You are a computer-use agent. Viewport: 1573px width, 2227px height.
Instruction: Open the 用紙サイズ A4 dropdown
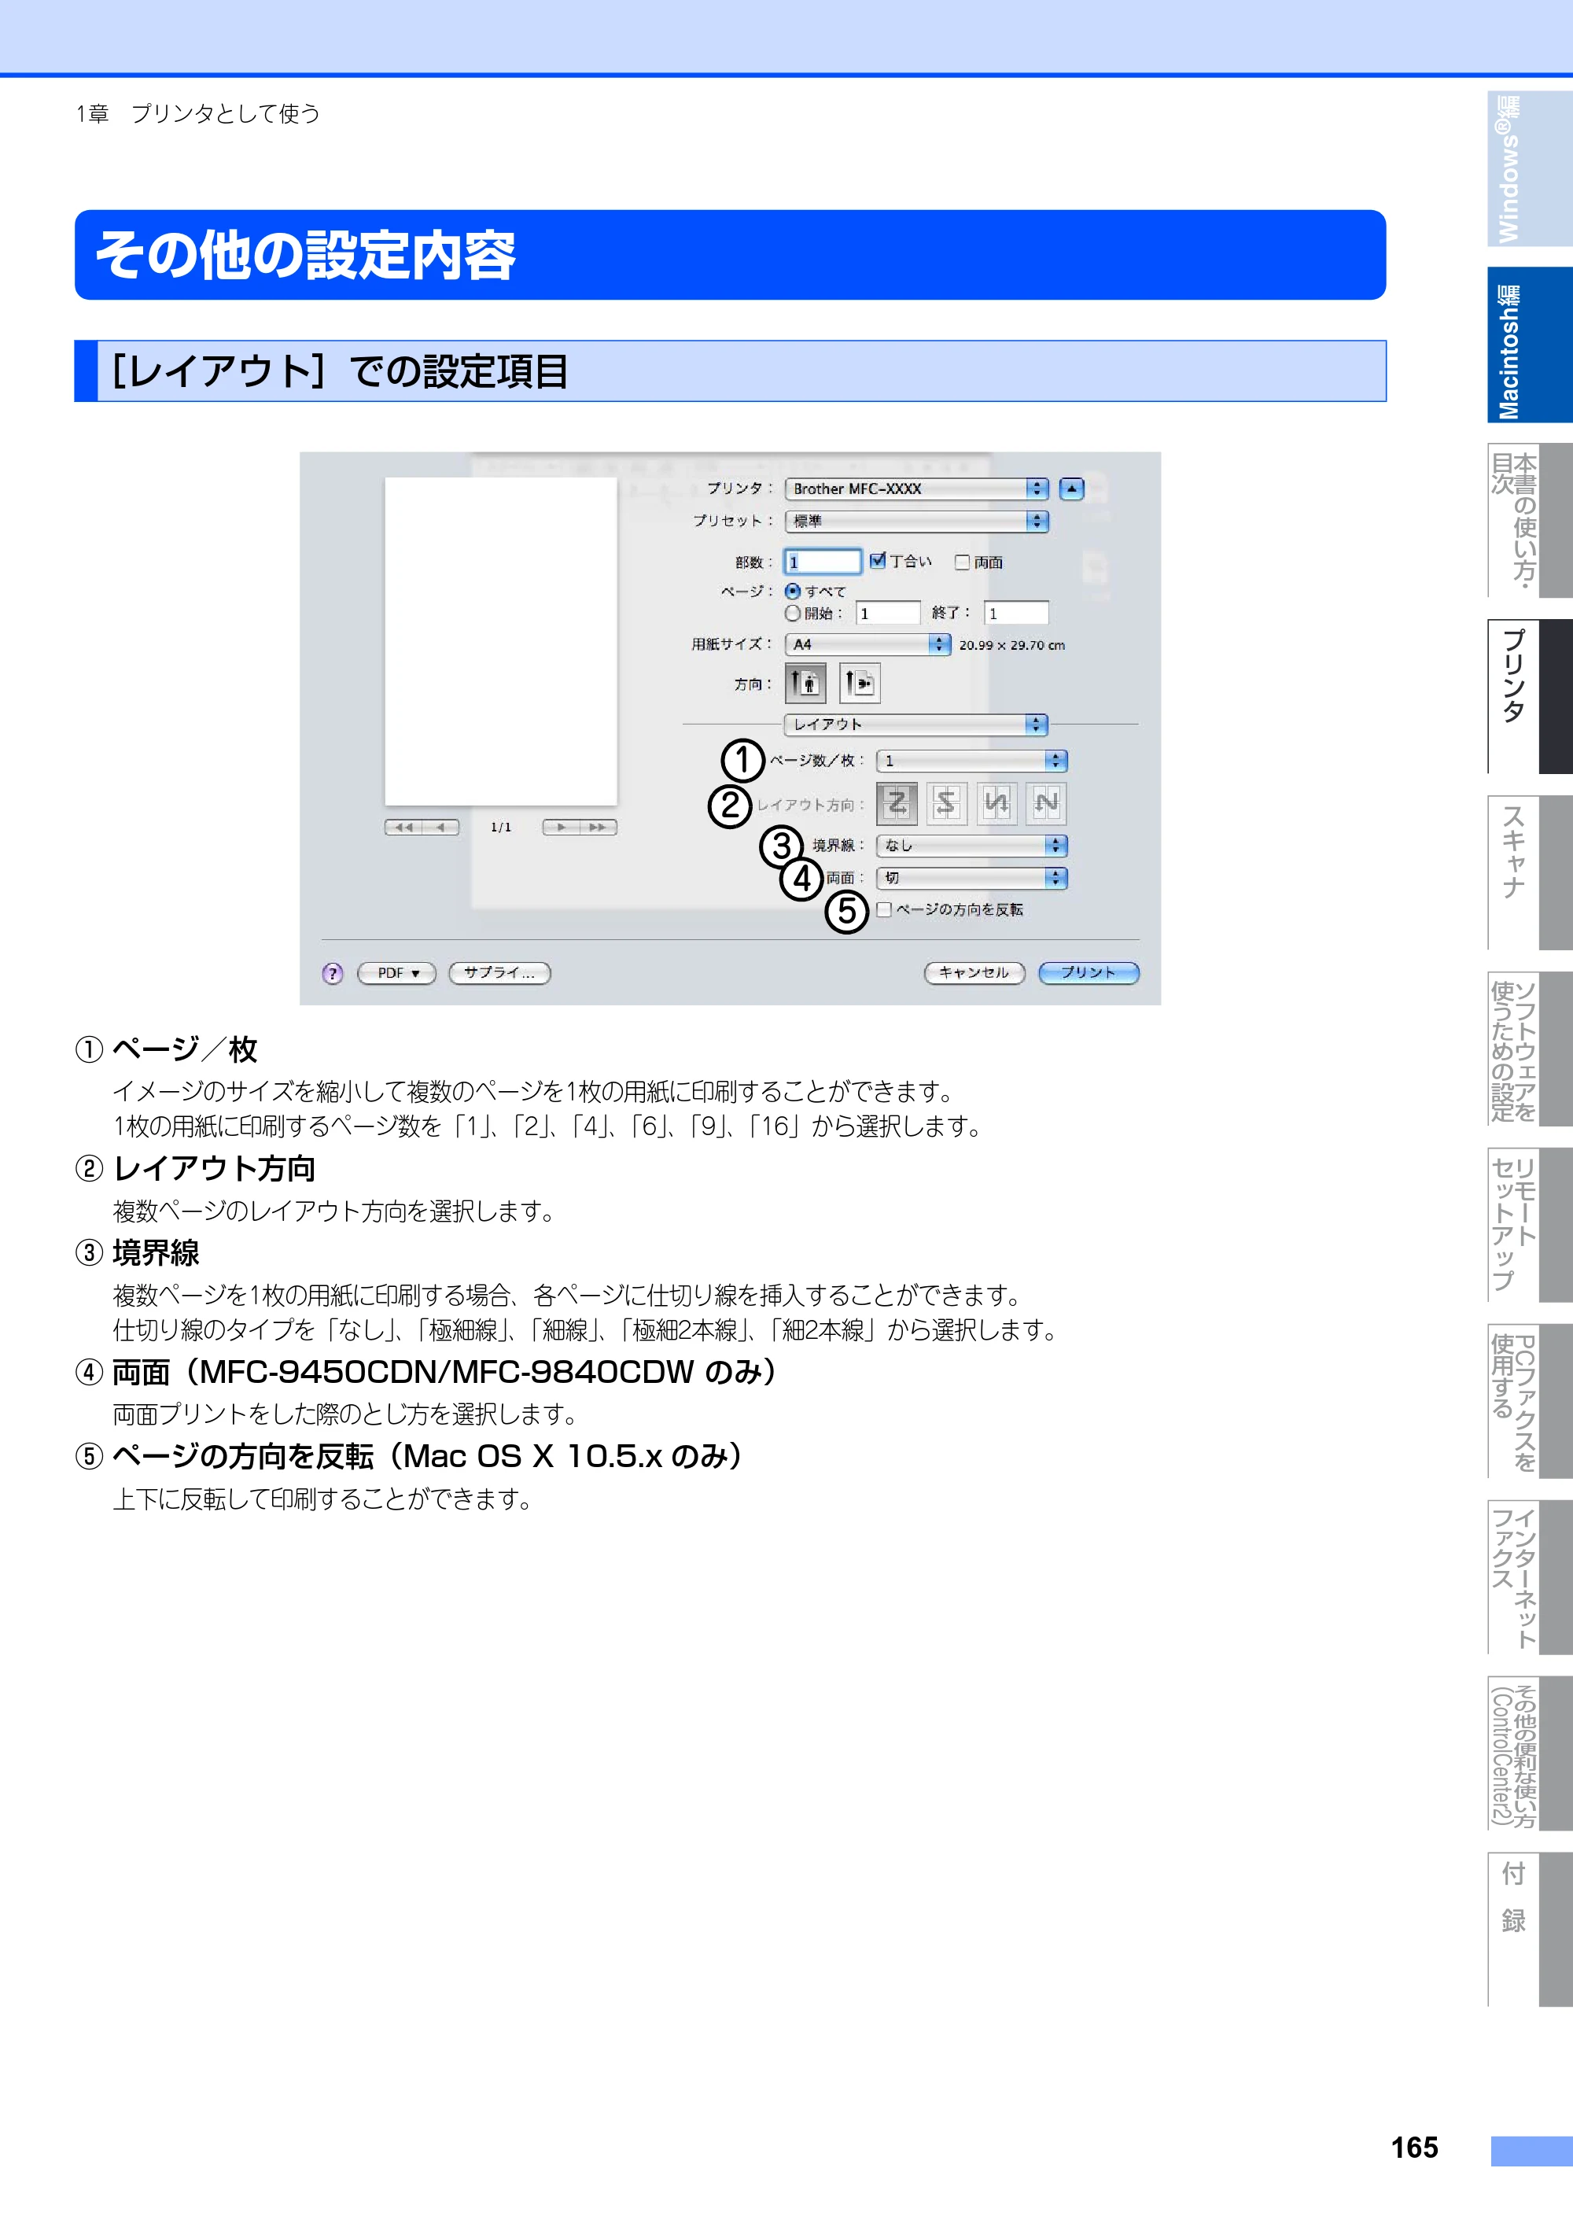tap(868, 644)
